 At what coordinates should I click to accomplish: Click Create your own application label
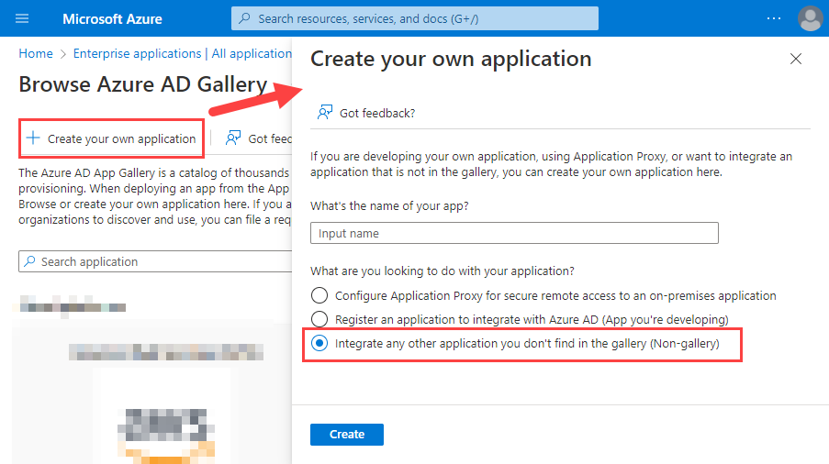121,138
